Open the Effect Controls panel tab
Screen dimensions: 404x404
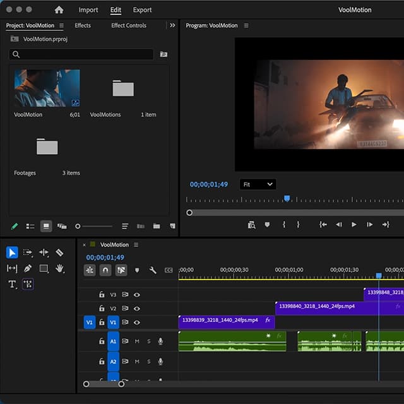(x=129, y=25)
